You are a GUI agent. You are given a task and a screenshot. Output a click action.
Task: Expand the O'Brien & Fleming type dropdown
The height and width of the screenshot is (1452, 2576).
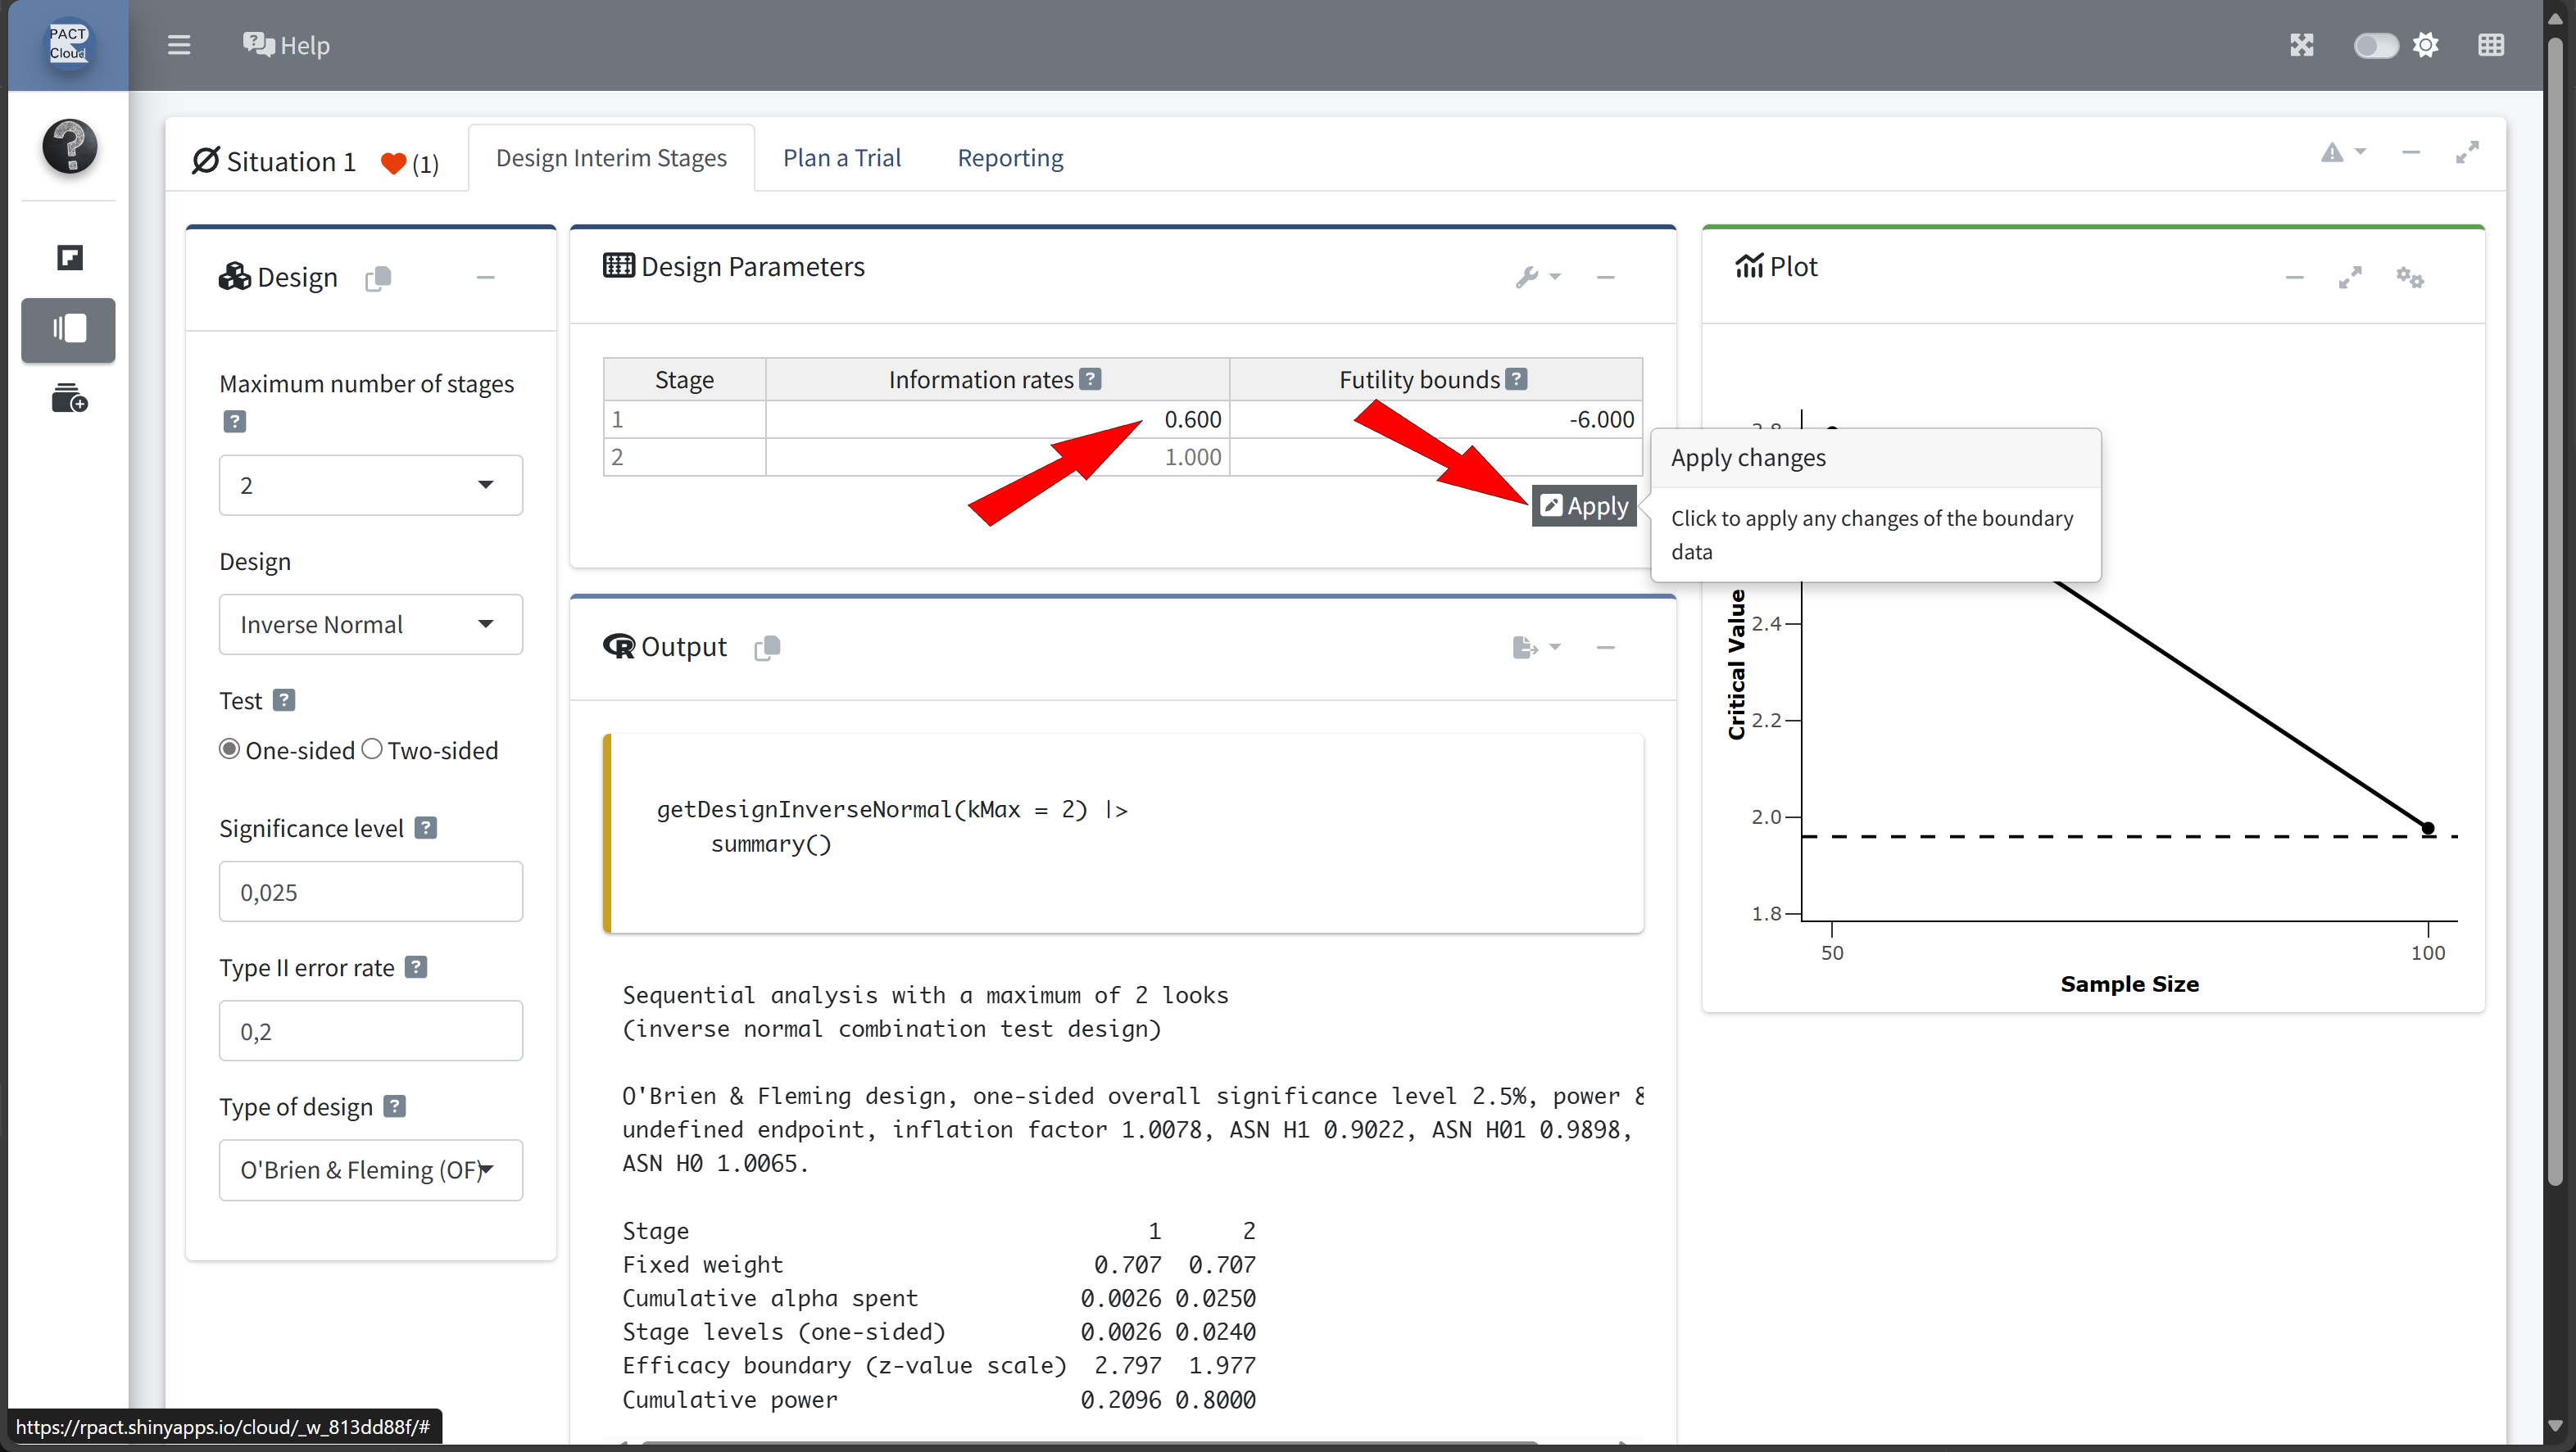(x=371, y=1169)
